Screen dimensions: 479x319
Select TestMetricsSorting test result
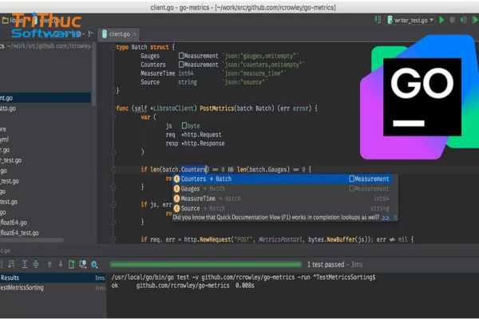coord(53,288)
